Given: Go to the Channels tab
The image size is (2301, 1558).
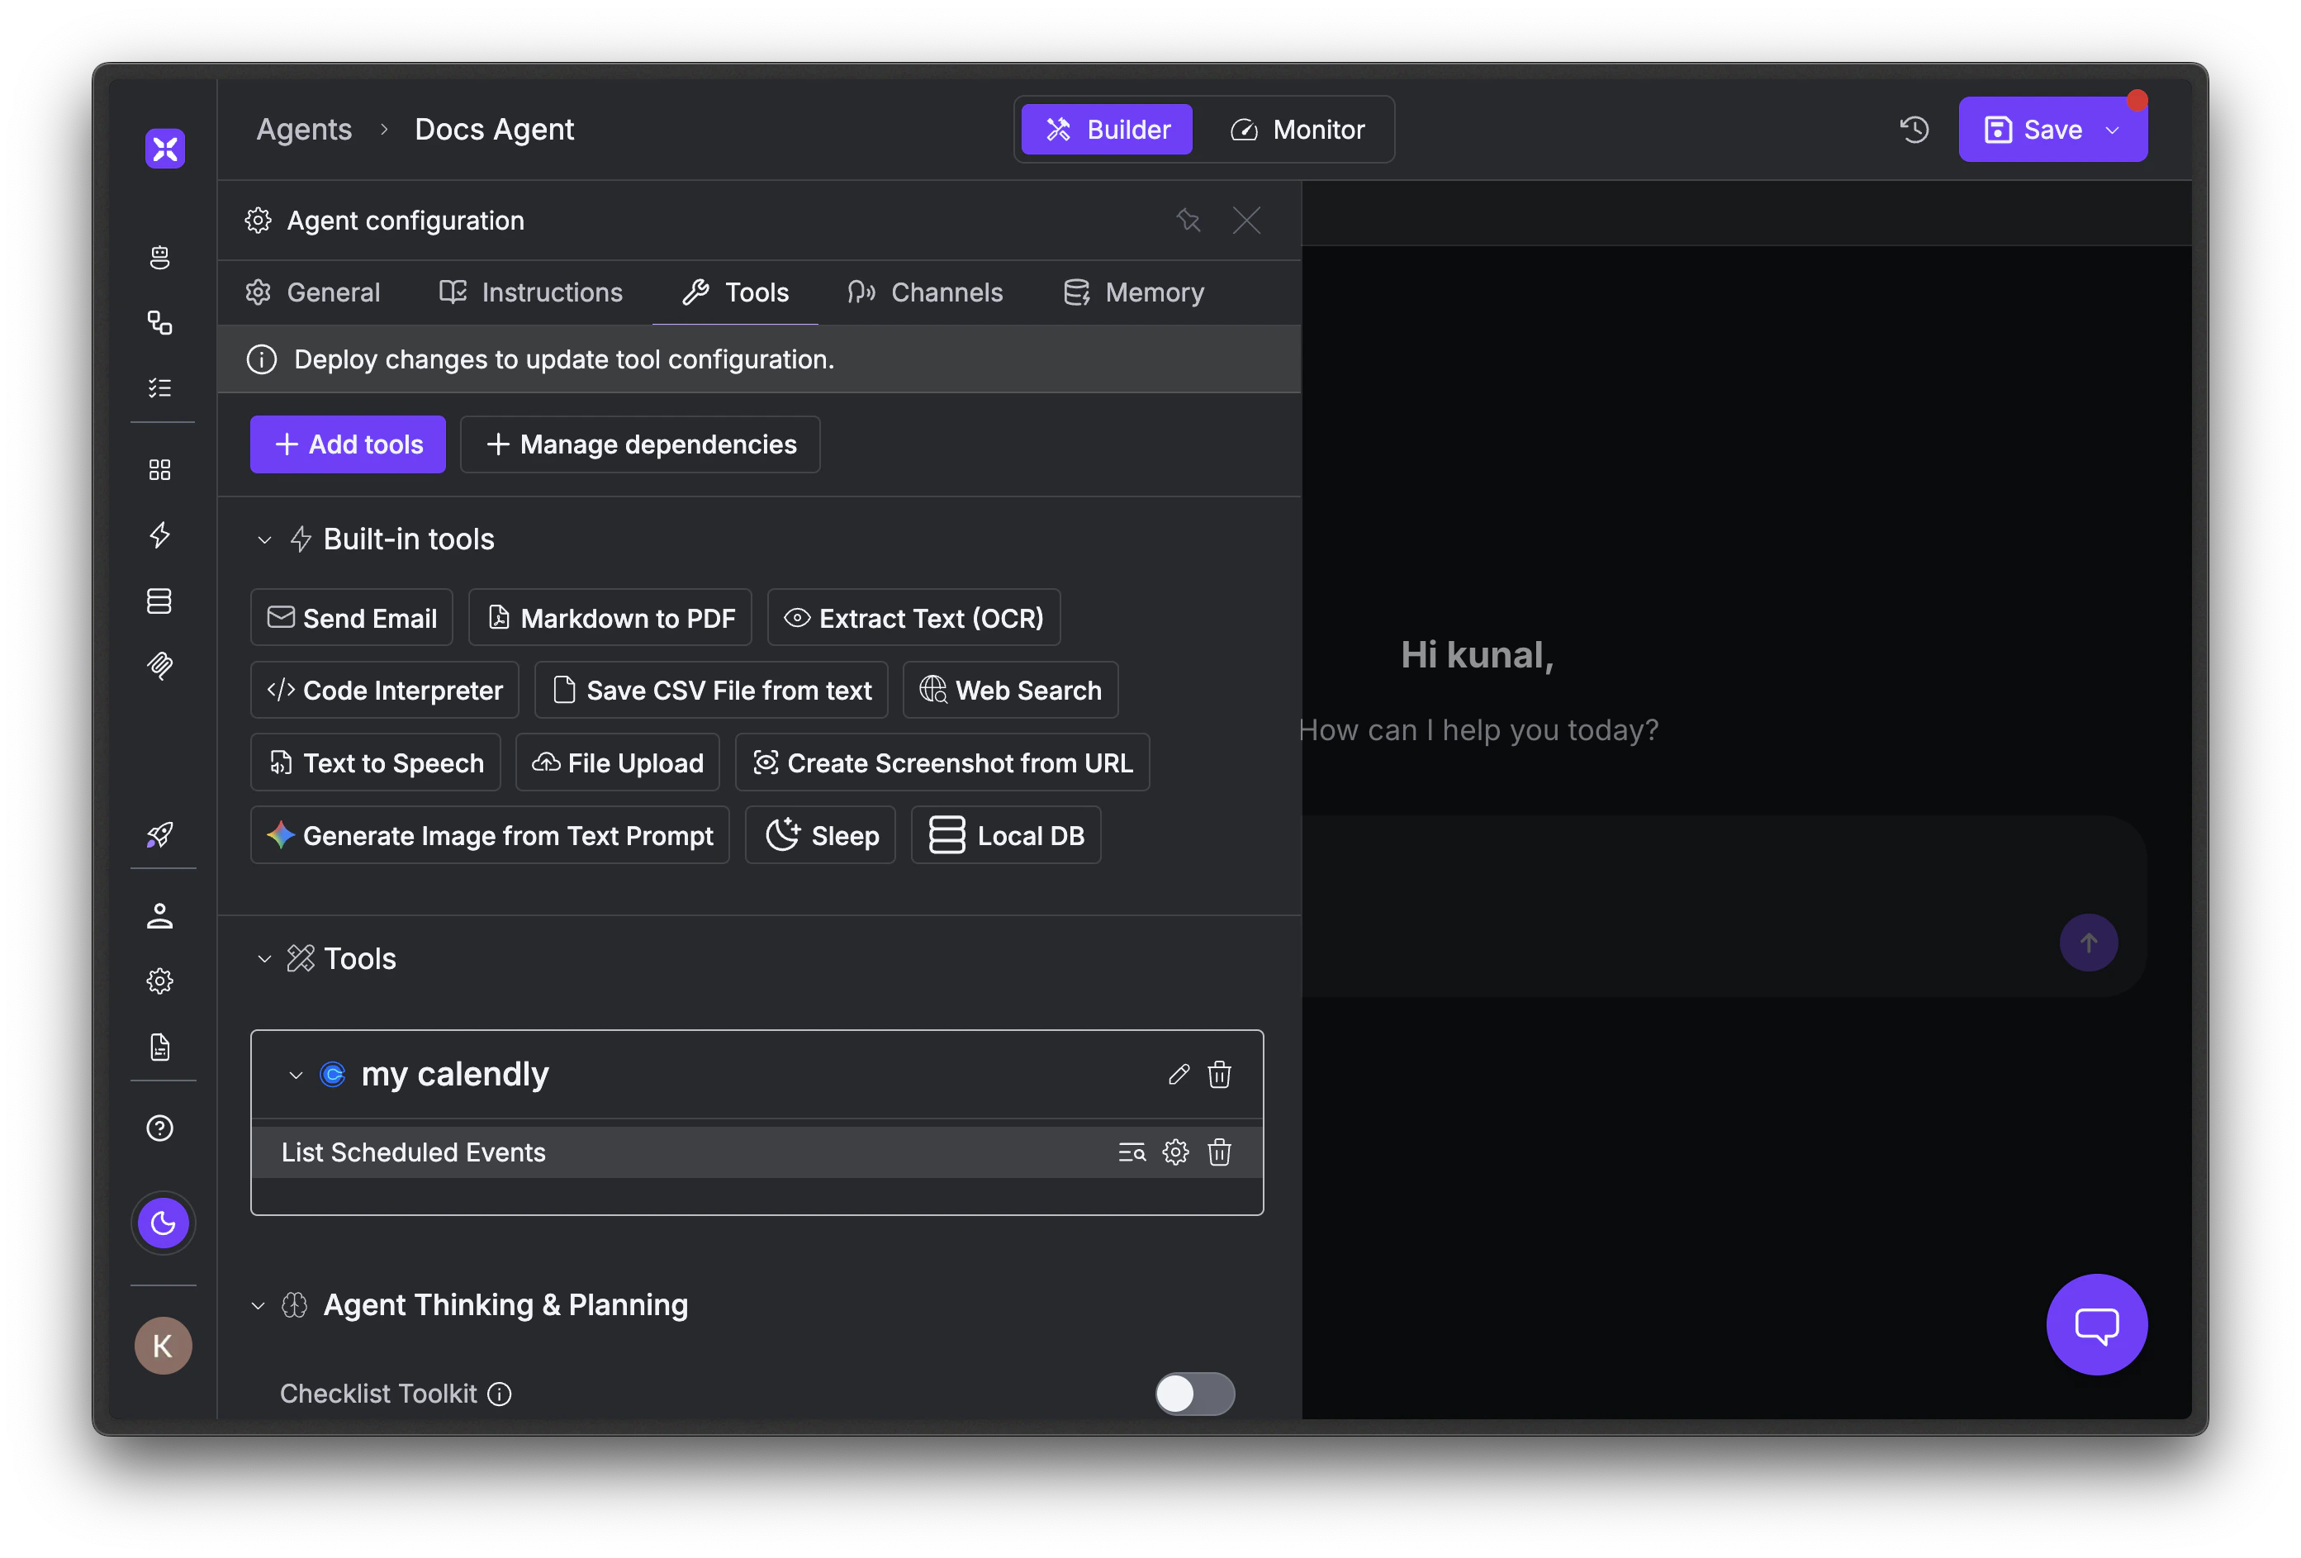Looking at the screenshot, I should coord(925,292).
